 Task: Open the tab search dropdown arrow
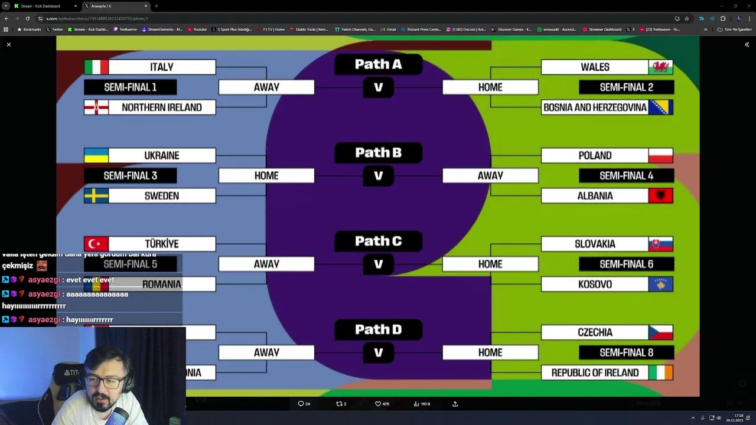coord(5,6)
